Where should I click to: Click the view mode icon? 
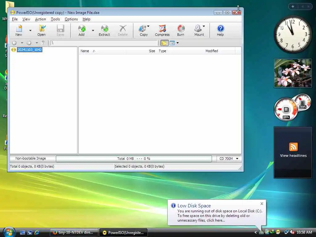pyautogui.click(x=172, y=43)
